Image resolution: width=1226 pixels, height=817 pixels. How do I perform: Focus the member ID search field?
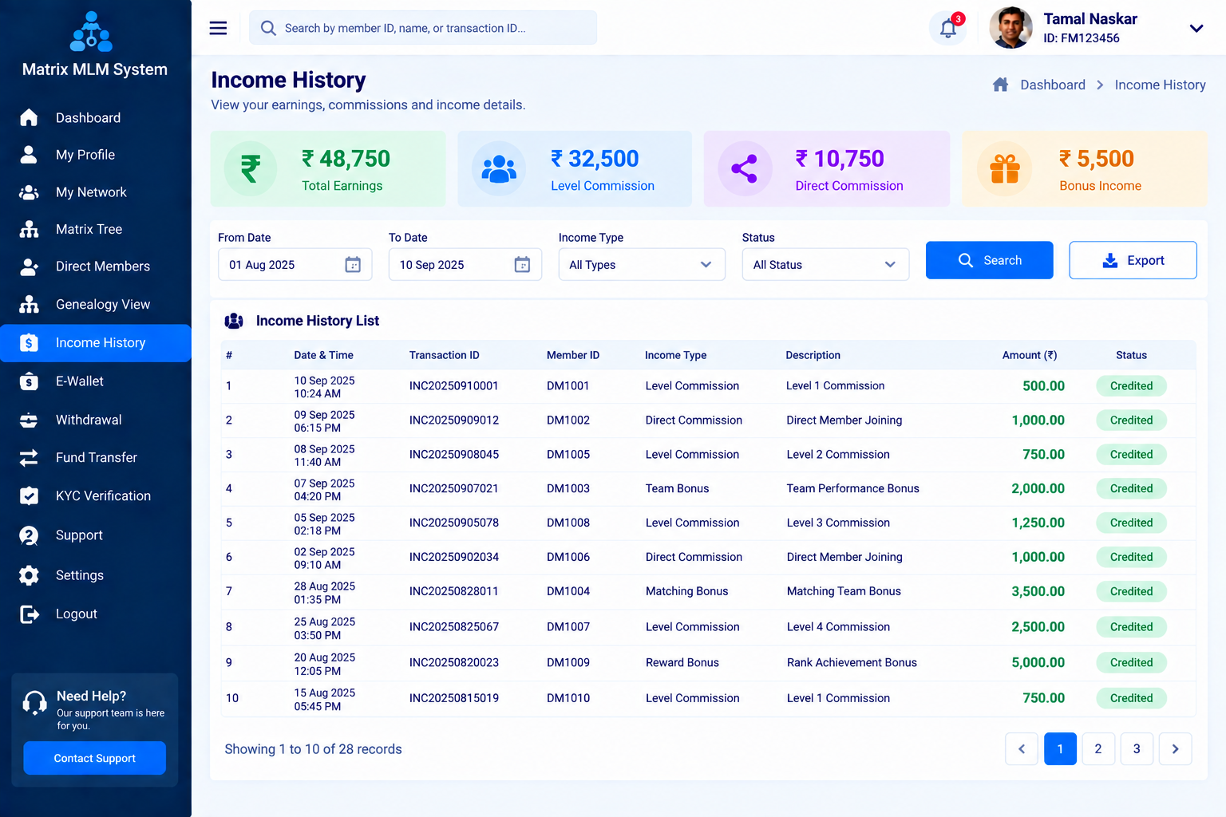coord(423,28)
